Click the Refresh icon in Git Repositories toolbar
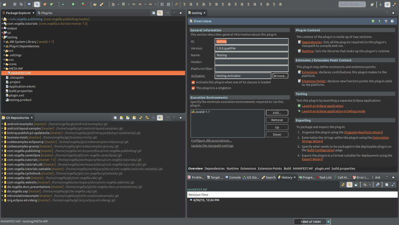 point(141,118)
